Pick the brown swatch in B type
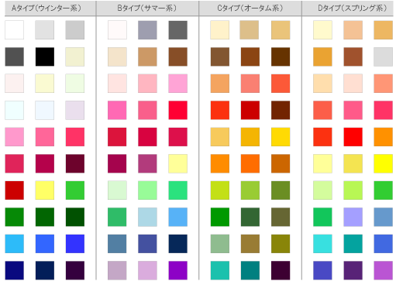Screen dimensions: 396x288 coord(178,57)
